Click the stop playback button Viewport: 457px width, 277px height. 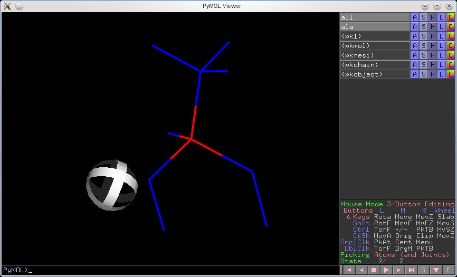click(x=374, y=270)
